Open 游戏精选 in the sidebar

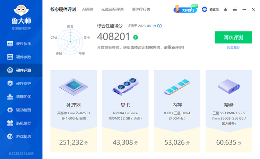pos(21,136)
